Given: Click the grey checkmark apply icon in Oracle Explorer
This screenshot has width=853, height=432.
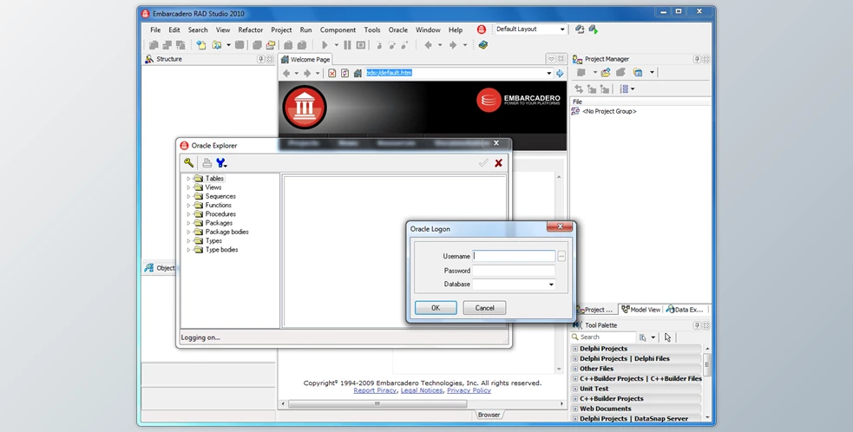Looking at the screenshot, I should (483, 163).
